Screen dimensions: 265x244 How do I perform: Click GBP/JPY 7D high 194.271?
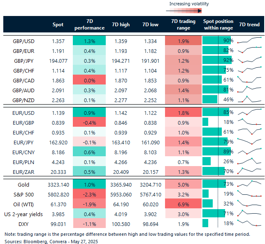[121, 61]
